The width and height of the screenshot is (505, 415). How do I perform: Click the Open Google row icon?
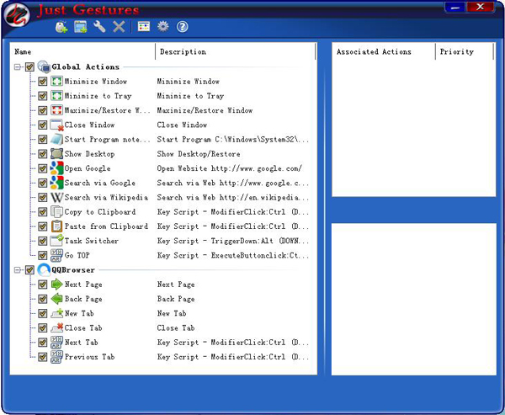click(56, 168)
